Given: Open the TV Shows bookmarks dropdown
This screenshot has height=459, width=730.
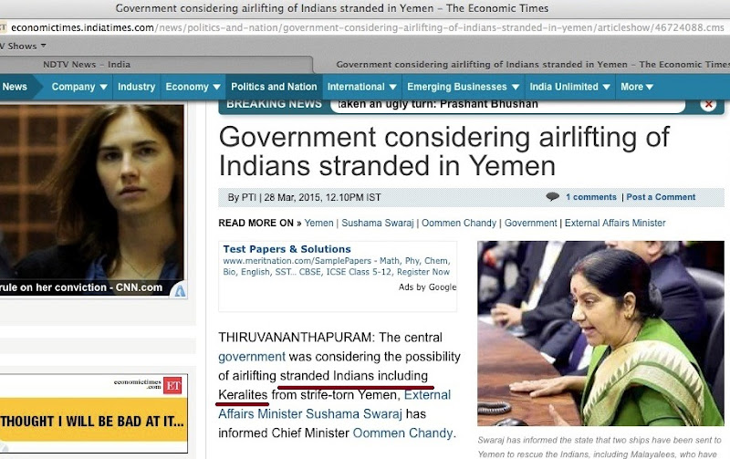Looking at the screenshot, I should pyautogui.click(x=23, y=47).
